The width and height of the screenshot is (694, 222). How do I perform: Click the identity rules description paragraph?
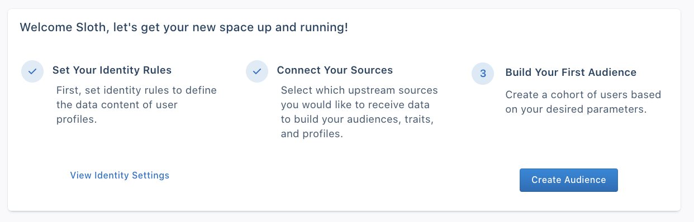pyautogui.click(x=137, y=105)
